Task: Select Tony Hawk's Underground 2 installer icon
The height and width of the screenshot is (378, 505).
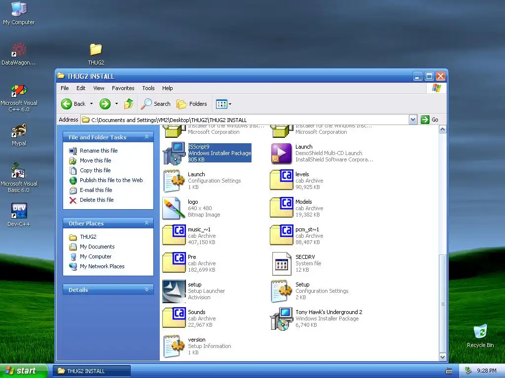Action: coord(281,318)
